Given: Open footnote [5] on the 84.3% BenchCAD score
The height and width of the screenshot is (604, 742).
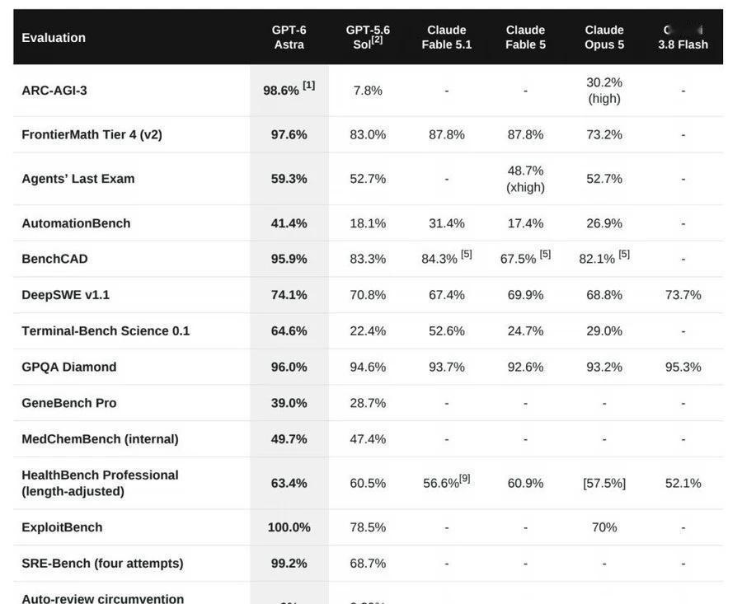Looking at the screenshot, I should pyautogui.click(x=467, y=254).
